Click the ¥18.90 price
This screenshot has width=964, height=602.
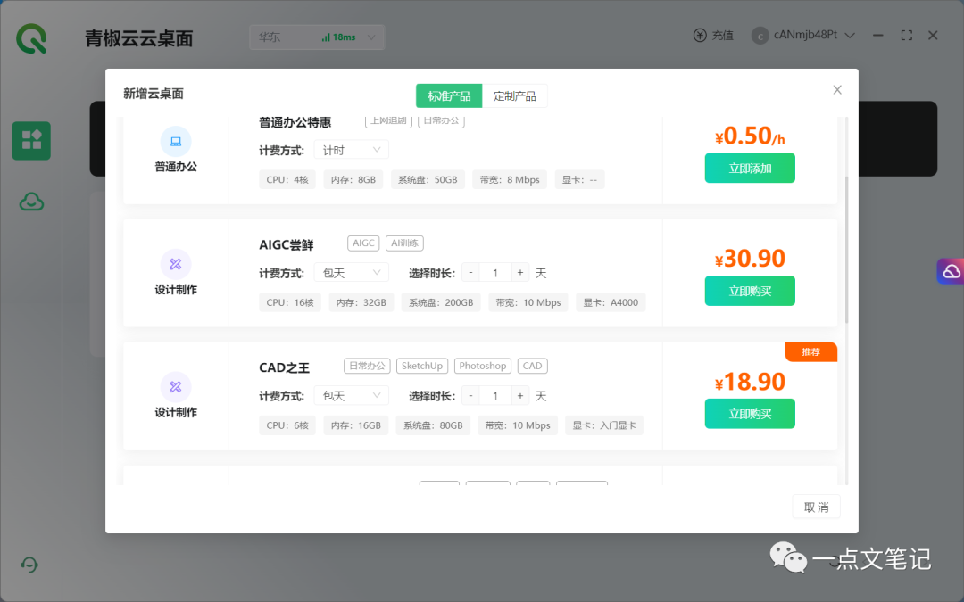click(750, 382)
